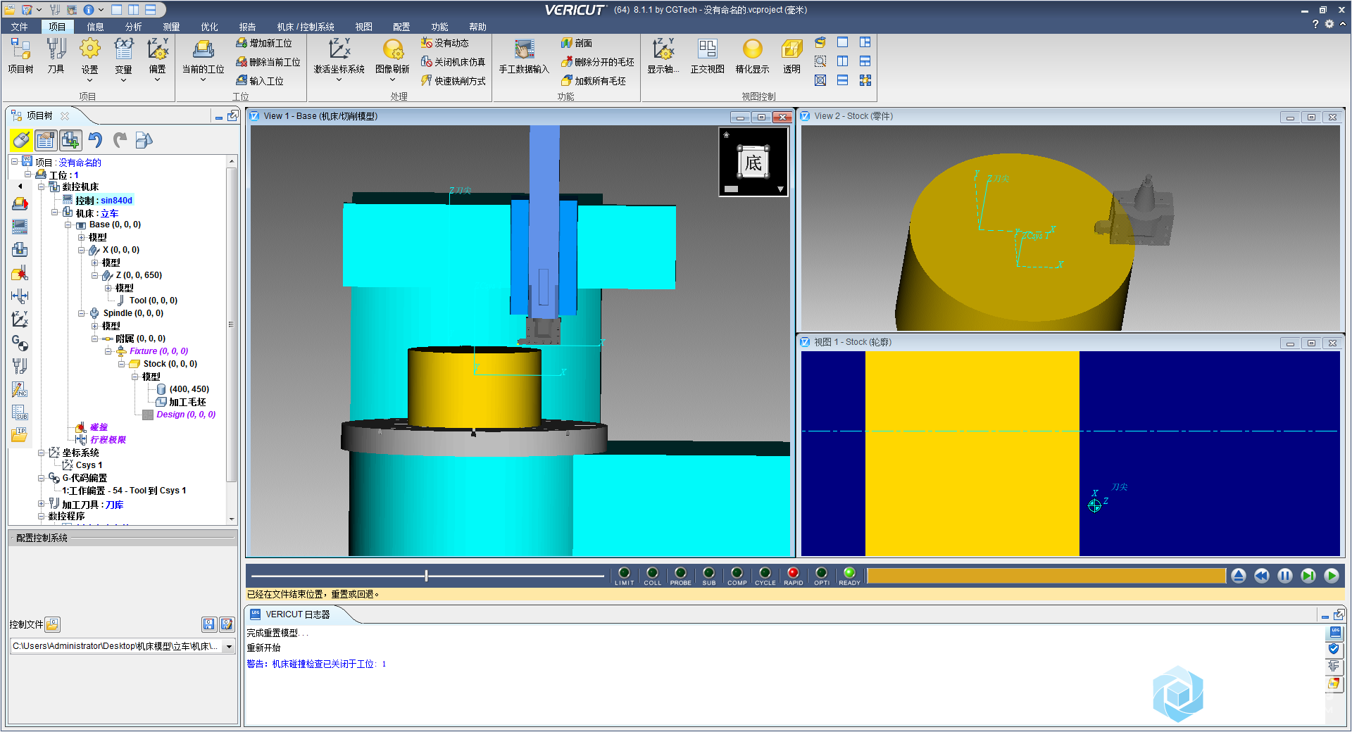This screenshot has height=732, width=1352.
Task: Click 加载所有毛坯 tool
Action: (x=594, y=81)
